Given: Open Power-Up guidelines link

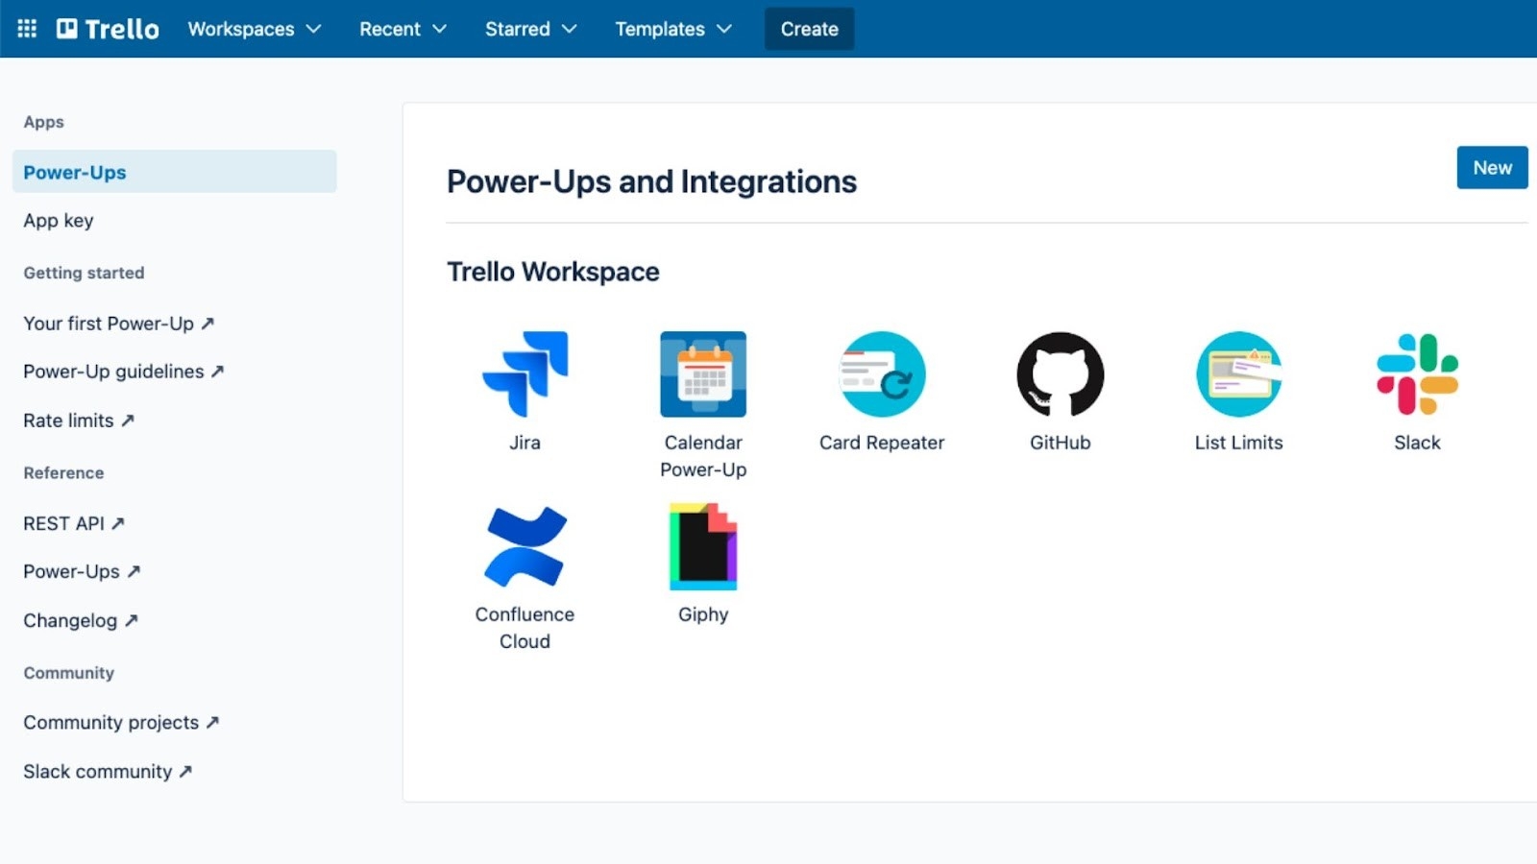Looking at the screenshot, I should tap(123, 372).
